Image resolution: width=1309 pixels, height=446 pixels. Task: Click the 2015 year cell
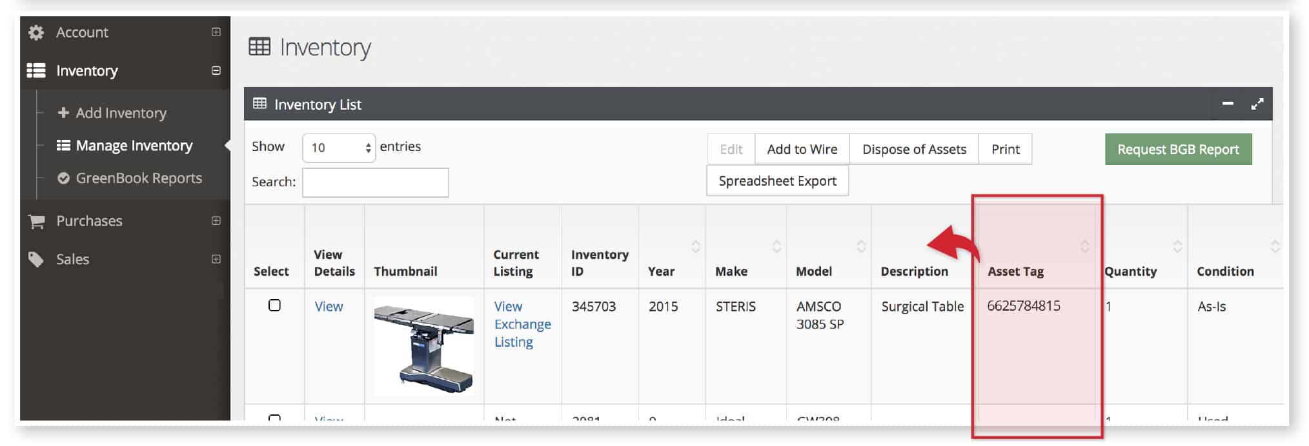tap(664, 307)
